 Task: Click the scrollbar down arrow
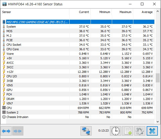point(158,122)
